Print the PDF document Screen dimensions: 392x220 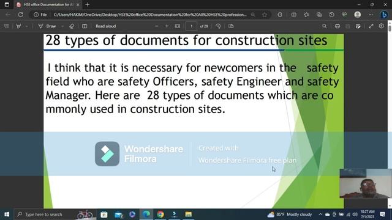[337, 26]
